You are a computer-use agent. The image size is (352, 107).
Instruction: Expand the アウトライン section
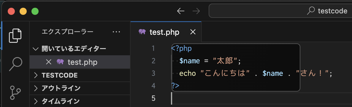[x=80, y=88]
